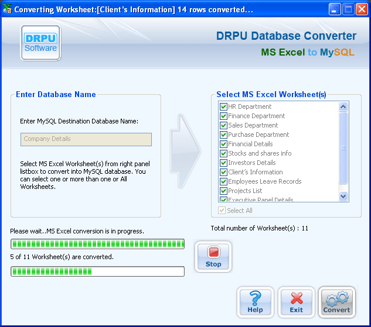The height and width of the screenshot is (327, 371).
Task: Click the MySQL database name field
Action: (x=86, y=139)
